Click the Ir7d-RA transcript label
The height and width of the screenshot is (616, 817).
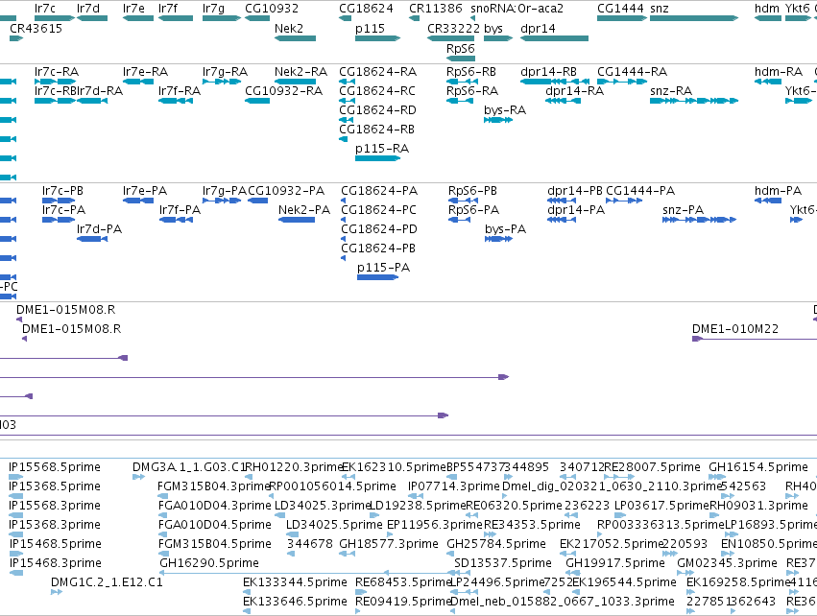tap(100, 90)
